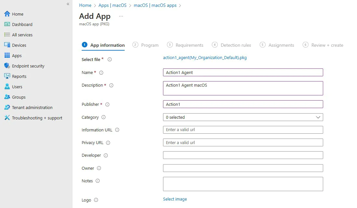Viewport: 357px width, 208px height.
Task: Select the Dashboard icon in sidebar
Action: (7, 24)
